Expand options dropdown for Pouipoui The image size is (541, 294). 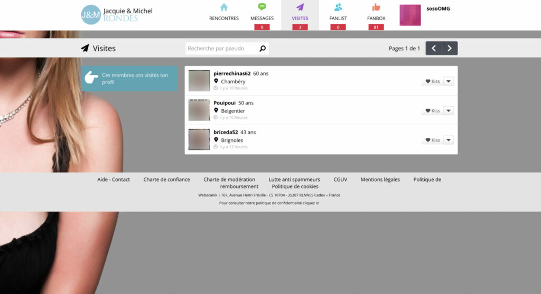449,111
